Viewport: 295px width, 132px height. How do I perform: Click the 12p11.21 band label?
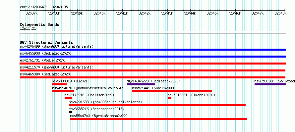(28, 29)
